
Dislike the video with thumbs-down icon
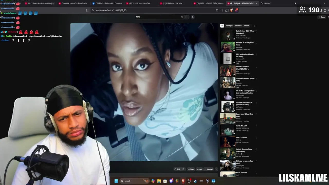click(183, 169)
